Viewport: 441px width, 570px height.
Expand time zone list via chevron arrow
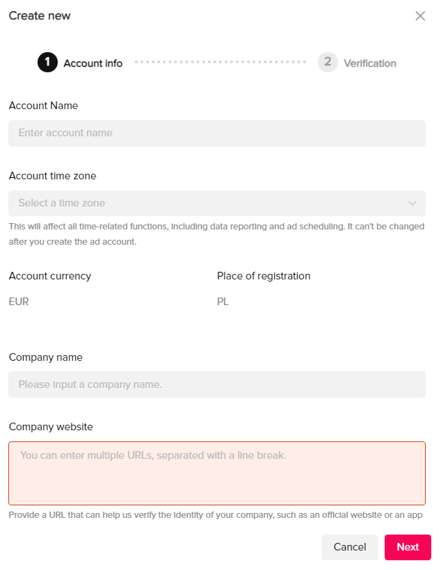coord(412,203)
